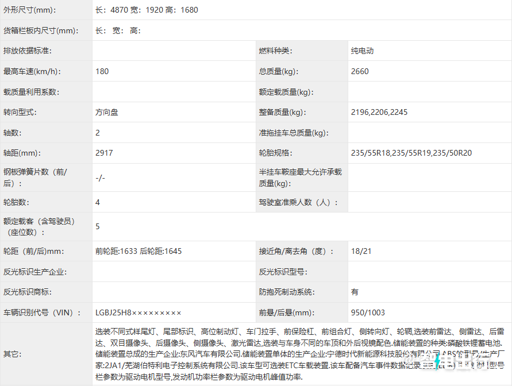The height and width of the screenshot is (386, 512).
Task: Click the front/rear overhang value 950/1003
Action: (x=368, y=313)
